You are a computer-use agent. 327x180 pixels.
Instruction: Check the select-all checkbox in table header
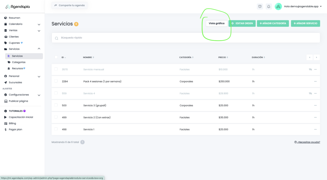click(56, 57)
